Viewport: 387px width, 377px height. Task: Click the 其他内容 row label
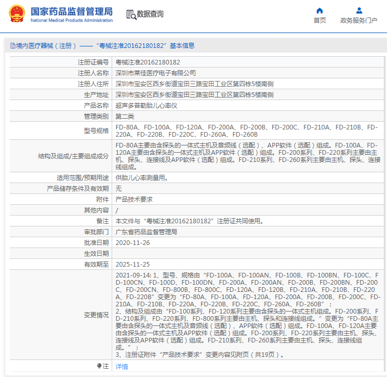[x=96, y=210]
